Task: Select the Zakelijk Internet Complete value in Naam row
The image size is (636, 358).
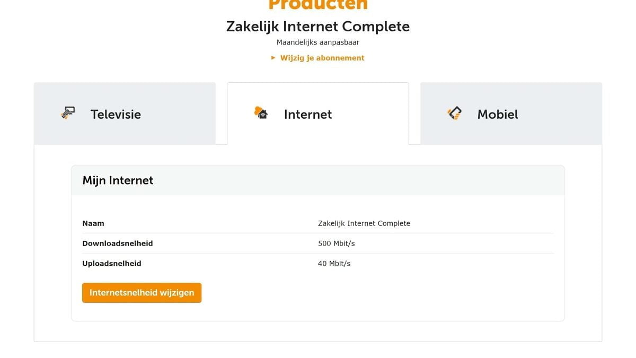Action: tap(364, 223)
